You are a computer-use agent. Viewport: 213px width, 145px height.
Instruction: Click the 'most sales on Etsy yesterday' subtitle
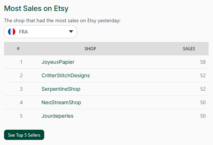62,21
